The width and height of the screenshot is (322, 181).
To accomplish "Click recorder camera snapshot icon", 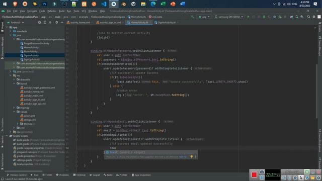I will (262, 172).
